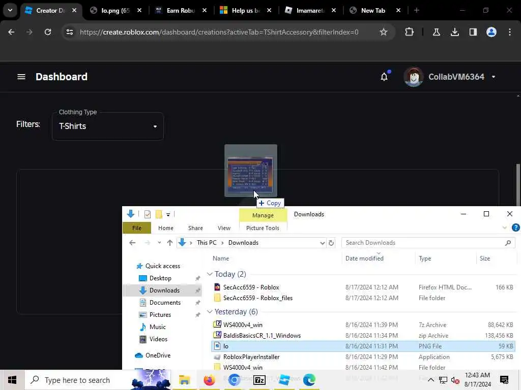
Task: Refresh the Downloads folder
Action: point(331,243)
